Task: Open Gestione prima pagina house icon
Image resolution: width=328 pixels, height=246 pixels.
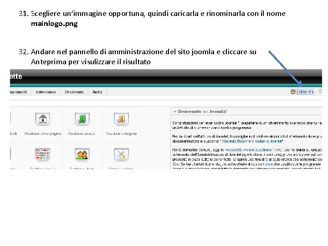Action: click(x=43, y=119)
